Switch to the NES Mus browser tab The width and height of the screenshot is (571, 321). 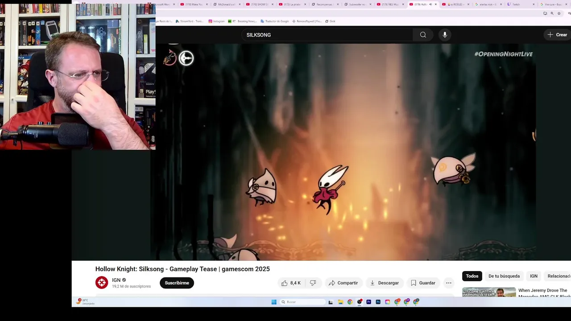[390, 4]
